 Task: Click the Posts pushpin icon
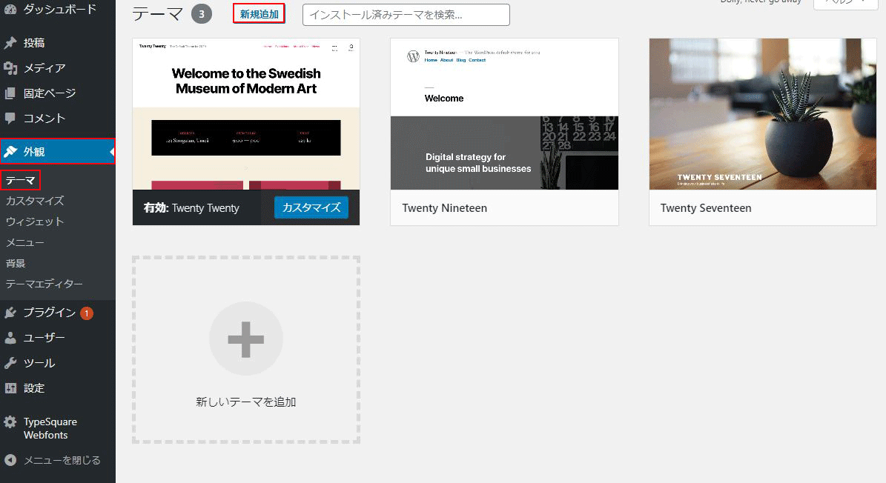[x=10, y=43]
